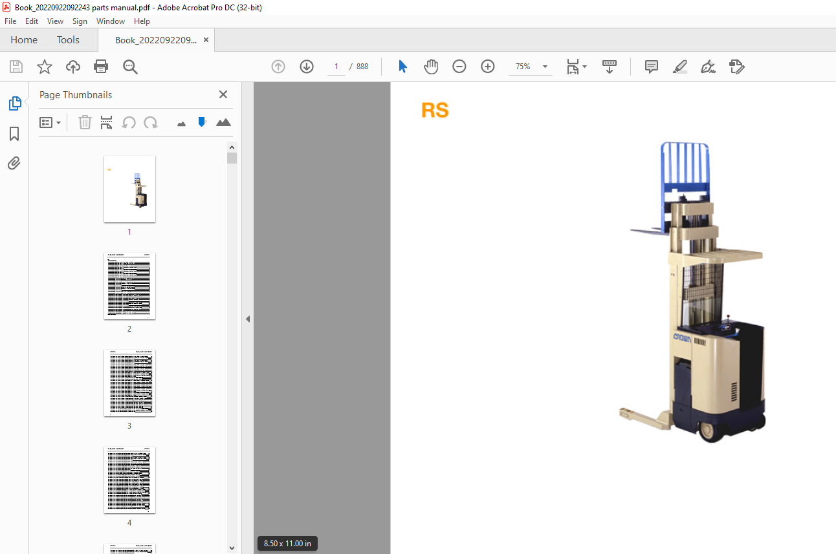
Task: Activate the Hand pan tool
Action: click(431, 67)
